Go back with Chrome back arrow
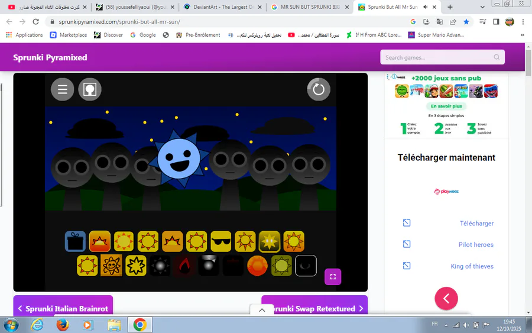The height and width of the screenshot is (333, 532). click(x=9, y=21)
